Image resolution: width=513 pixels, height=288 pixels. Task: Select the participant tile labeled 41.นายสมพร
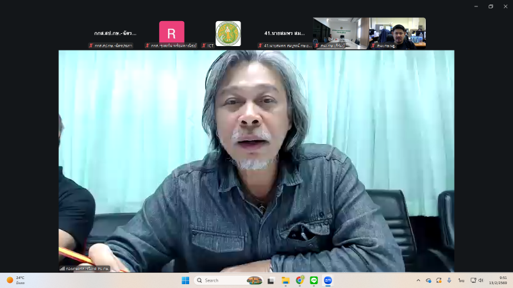click(x=284, y=33)
